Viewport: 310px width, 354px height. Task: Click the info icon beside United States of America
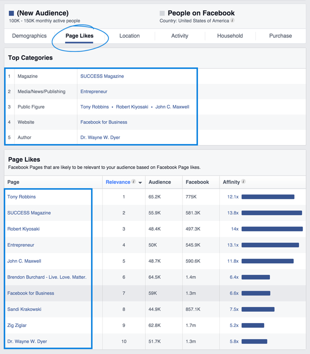point(232,20)
